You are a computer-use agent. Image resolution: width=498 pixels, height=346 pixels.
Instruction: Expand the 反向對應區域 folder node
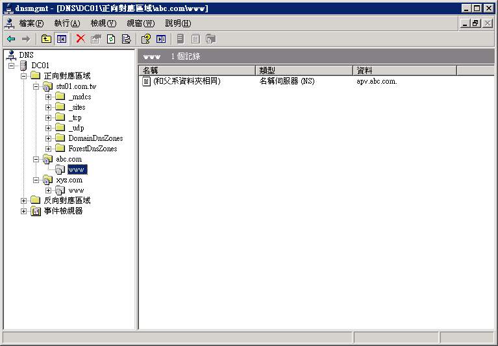tap(23, 201)
